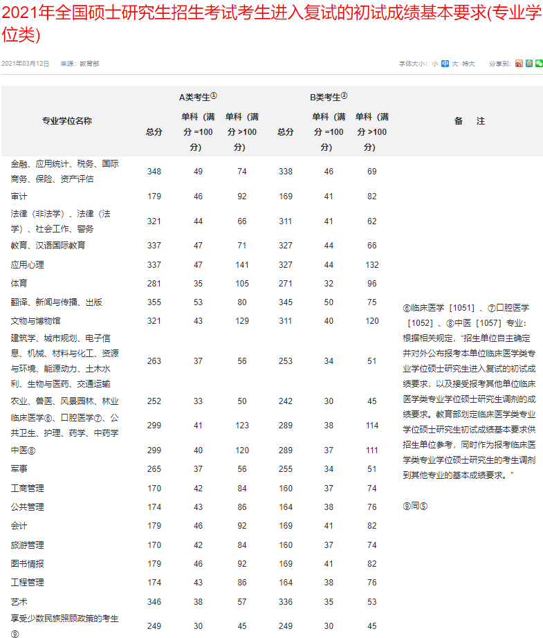This screenshot has height=638, width=543.
Task: Choose the 特大 extra-large font size
Action: pos(469,64)
